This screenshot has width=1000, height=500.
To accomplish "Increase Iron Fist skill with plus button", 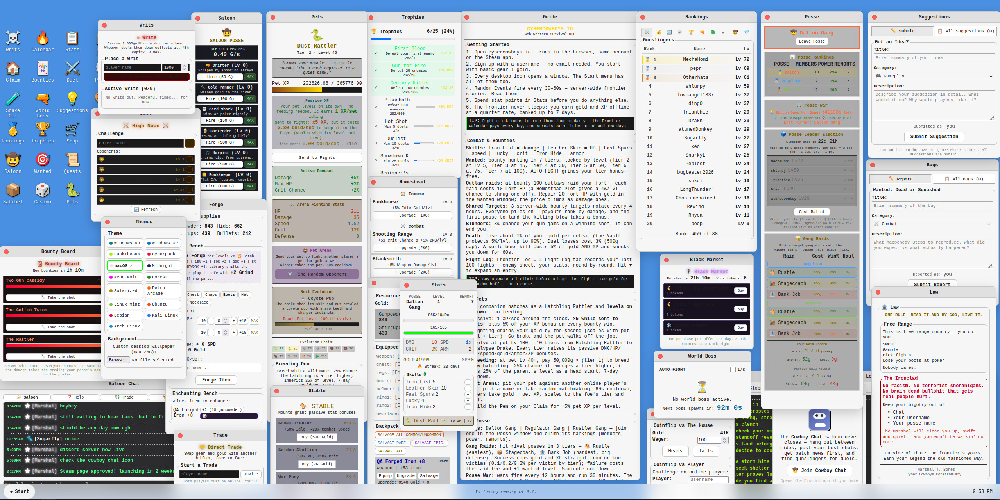I will [x=468, y=382].
